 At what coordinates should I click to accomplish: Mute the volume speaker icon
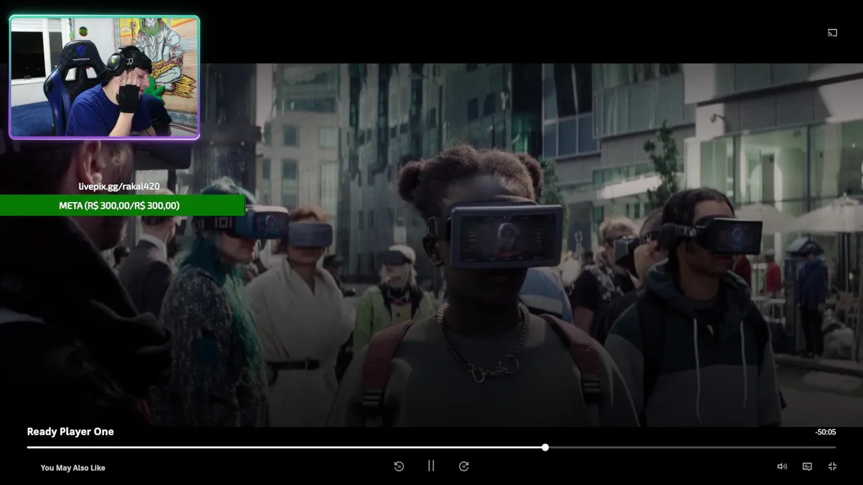[x=782, y=466]
